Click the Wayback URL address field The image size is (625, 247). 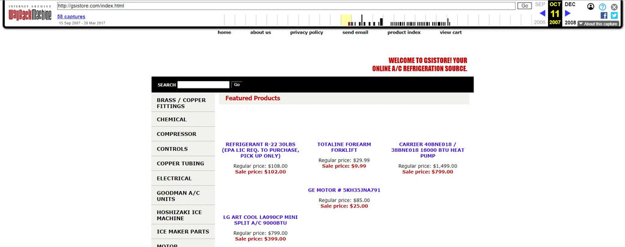(286, 5)
